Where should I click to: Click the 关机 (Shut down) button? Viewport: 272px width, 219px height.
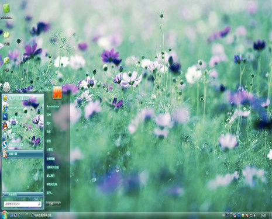pos(51,204)
